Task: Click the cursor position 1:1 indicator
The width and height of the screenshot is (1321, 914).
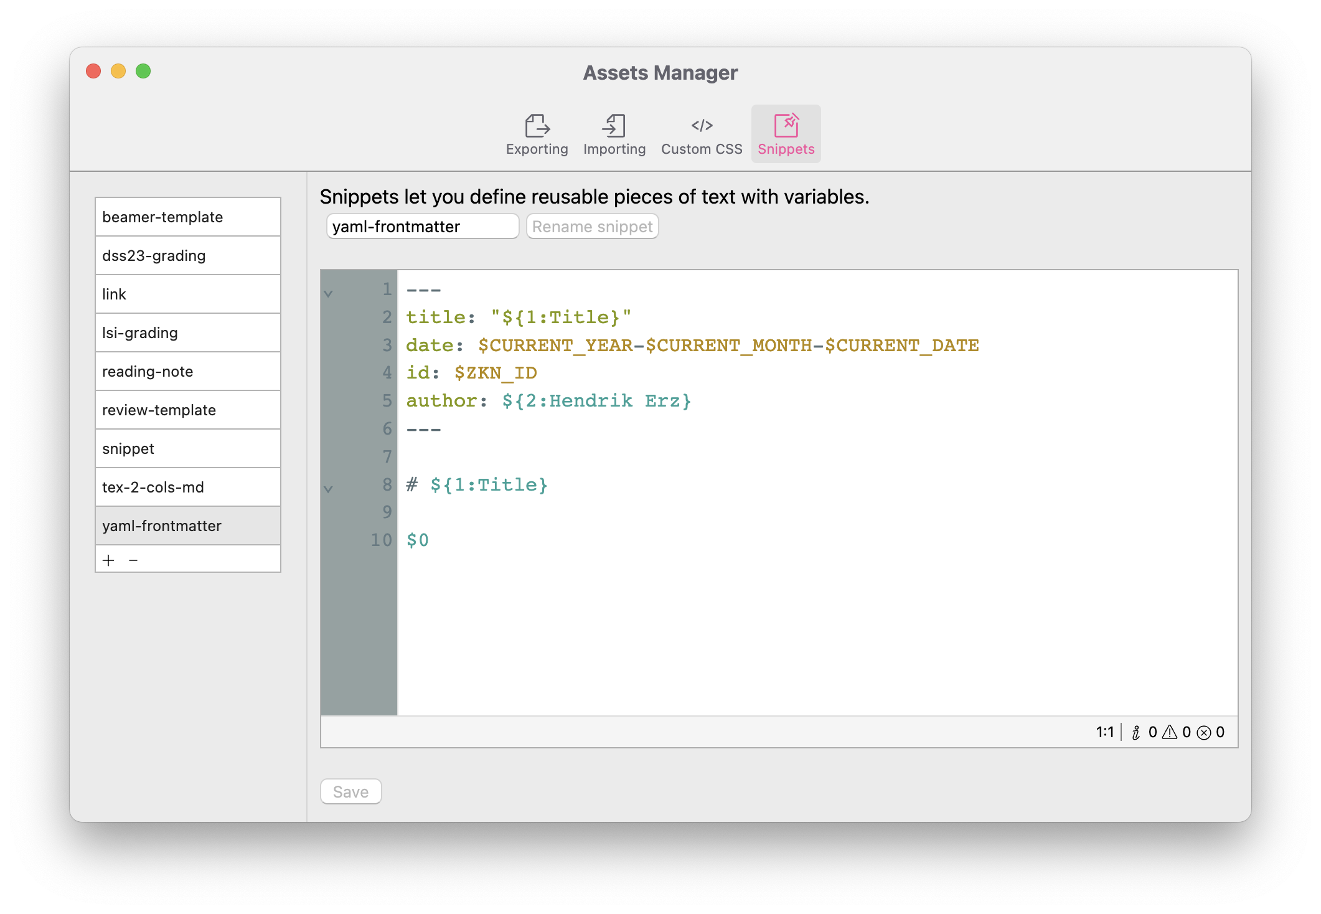Action: 1104,733
